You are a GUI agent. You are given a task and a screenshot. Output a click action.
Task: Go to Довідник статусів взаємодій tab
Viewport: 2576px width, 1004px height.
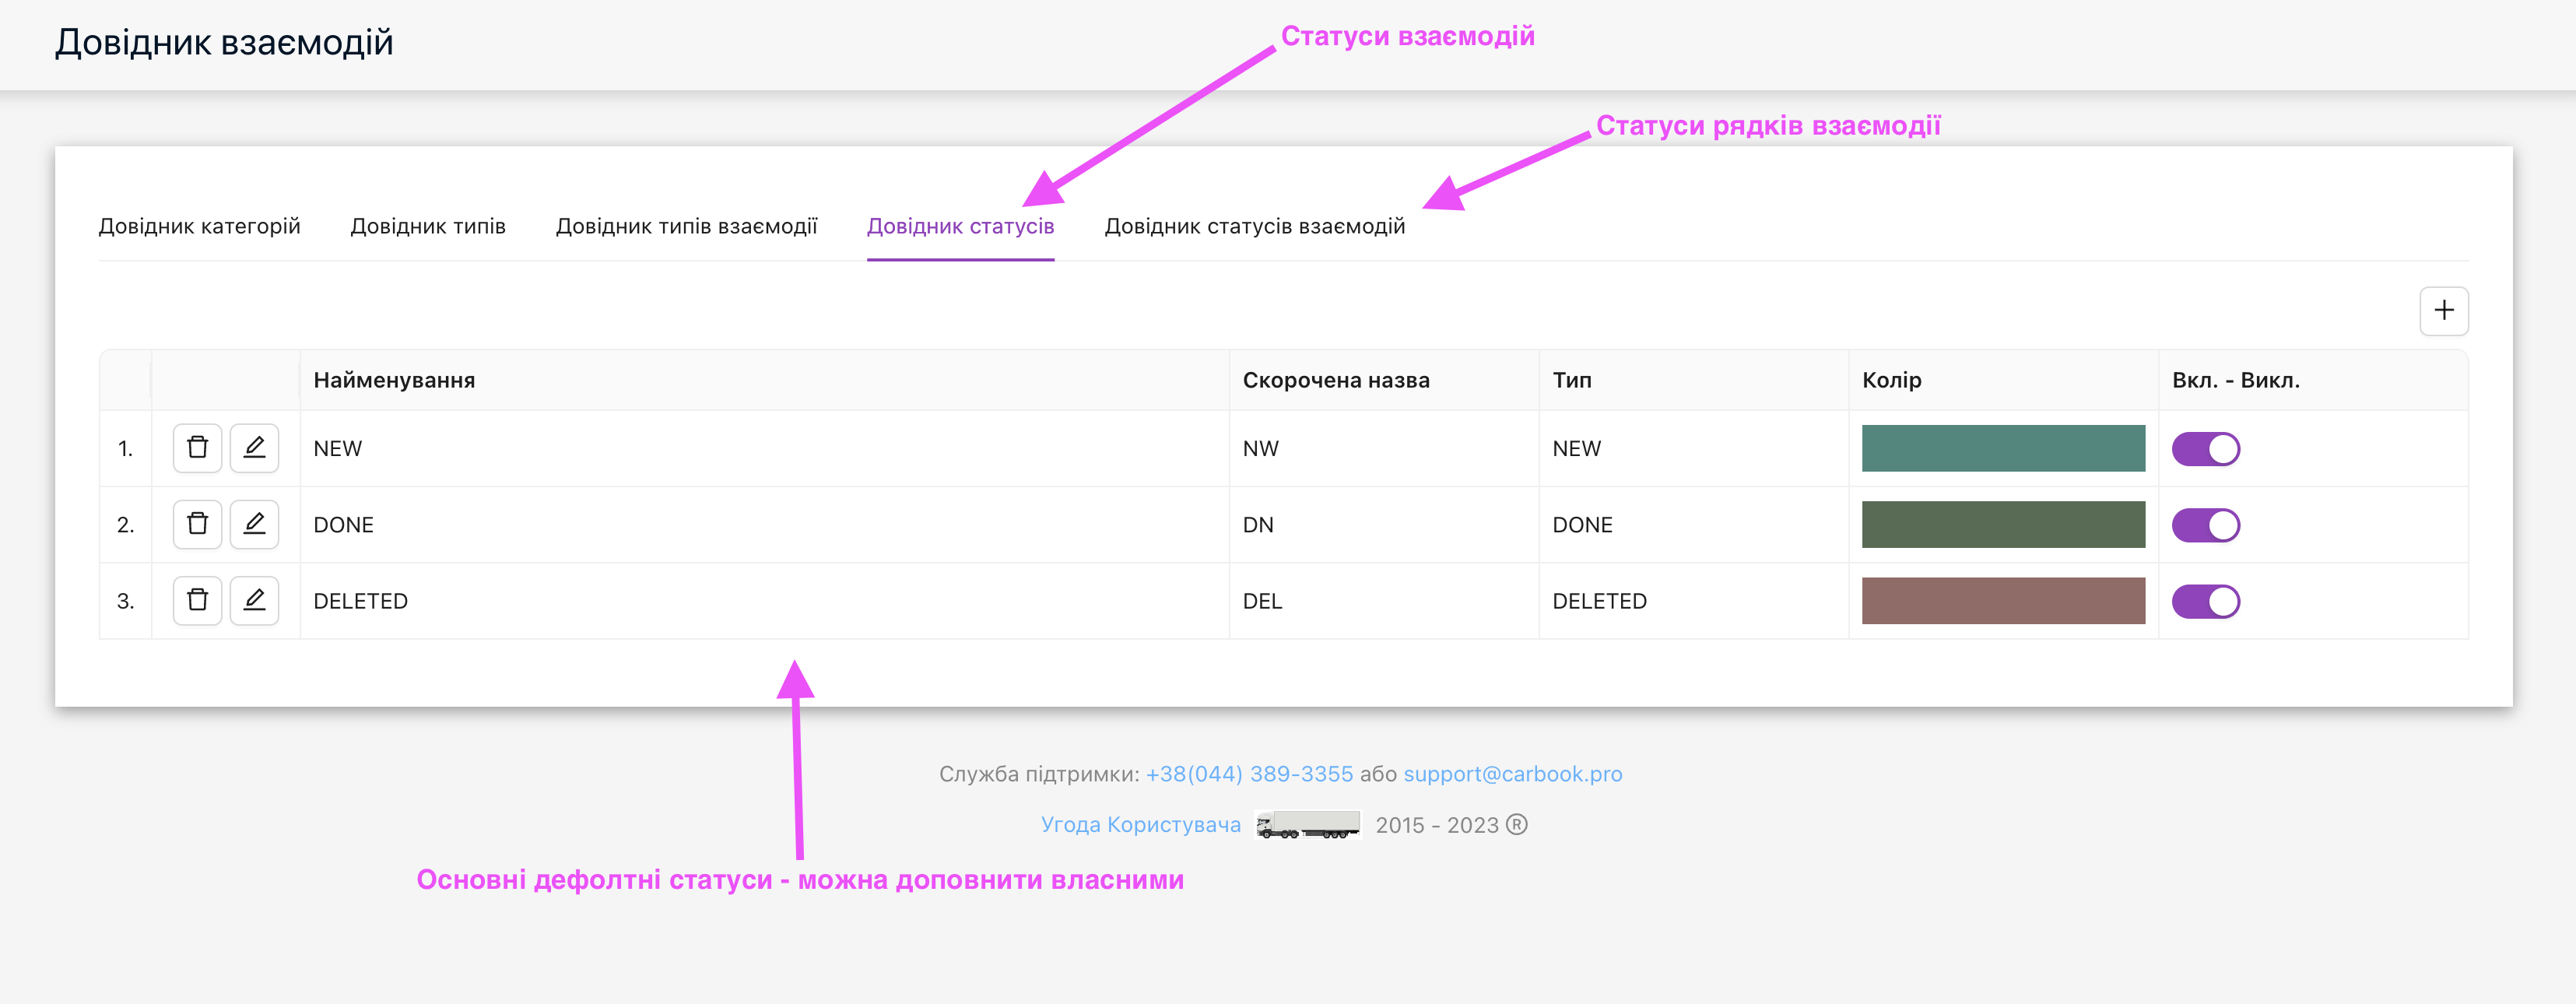click(x=1254, y=226)
